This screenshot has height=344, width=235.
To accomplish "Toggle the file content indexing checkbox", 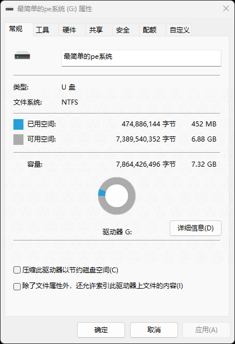I will click(17, 286).
